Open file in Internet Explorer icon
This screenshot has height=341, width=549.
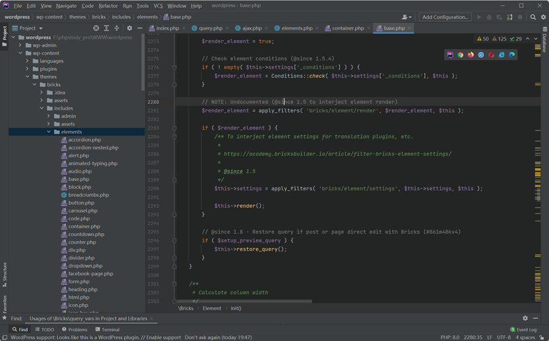point(501,55)
